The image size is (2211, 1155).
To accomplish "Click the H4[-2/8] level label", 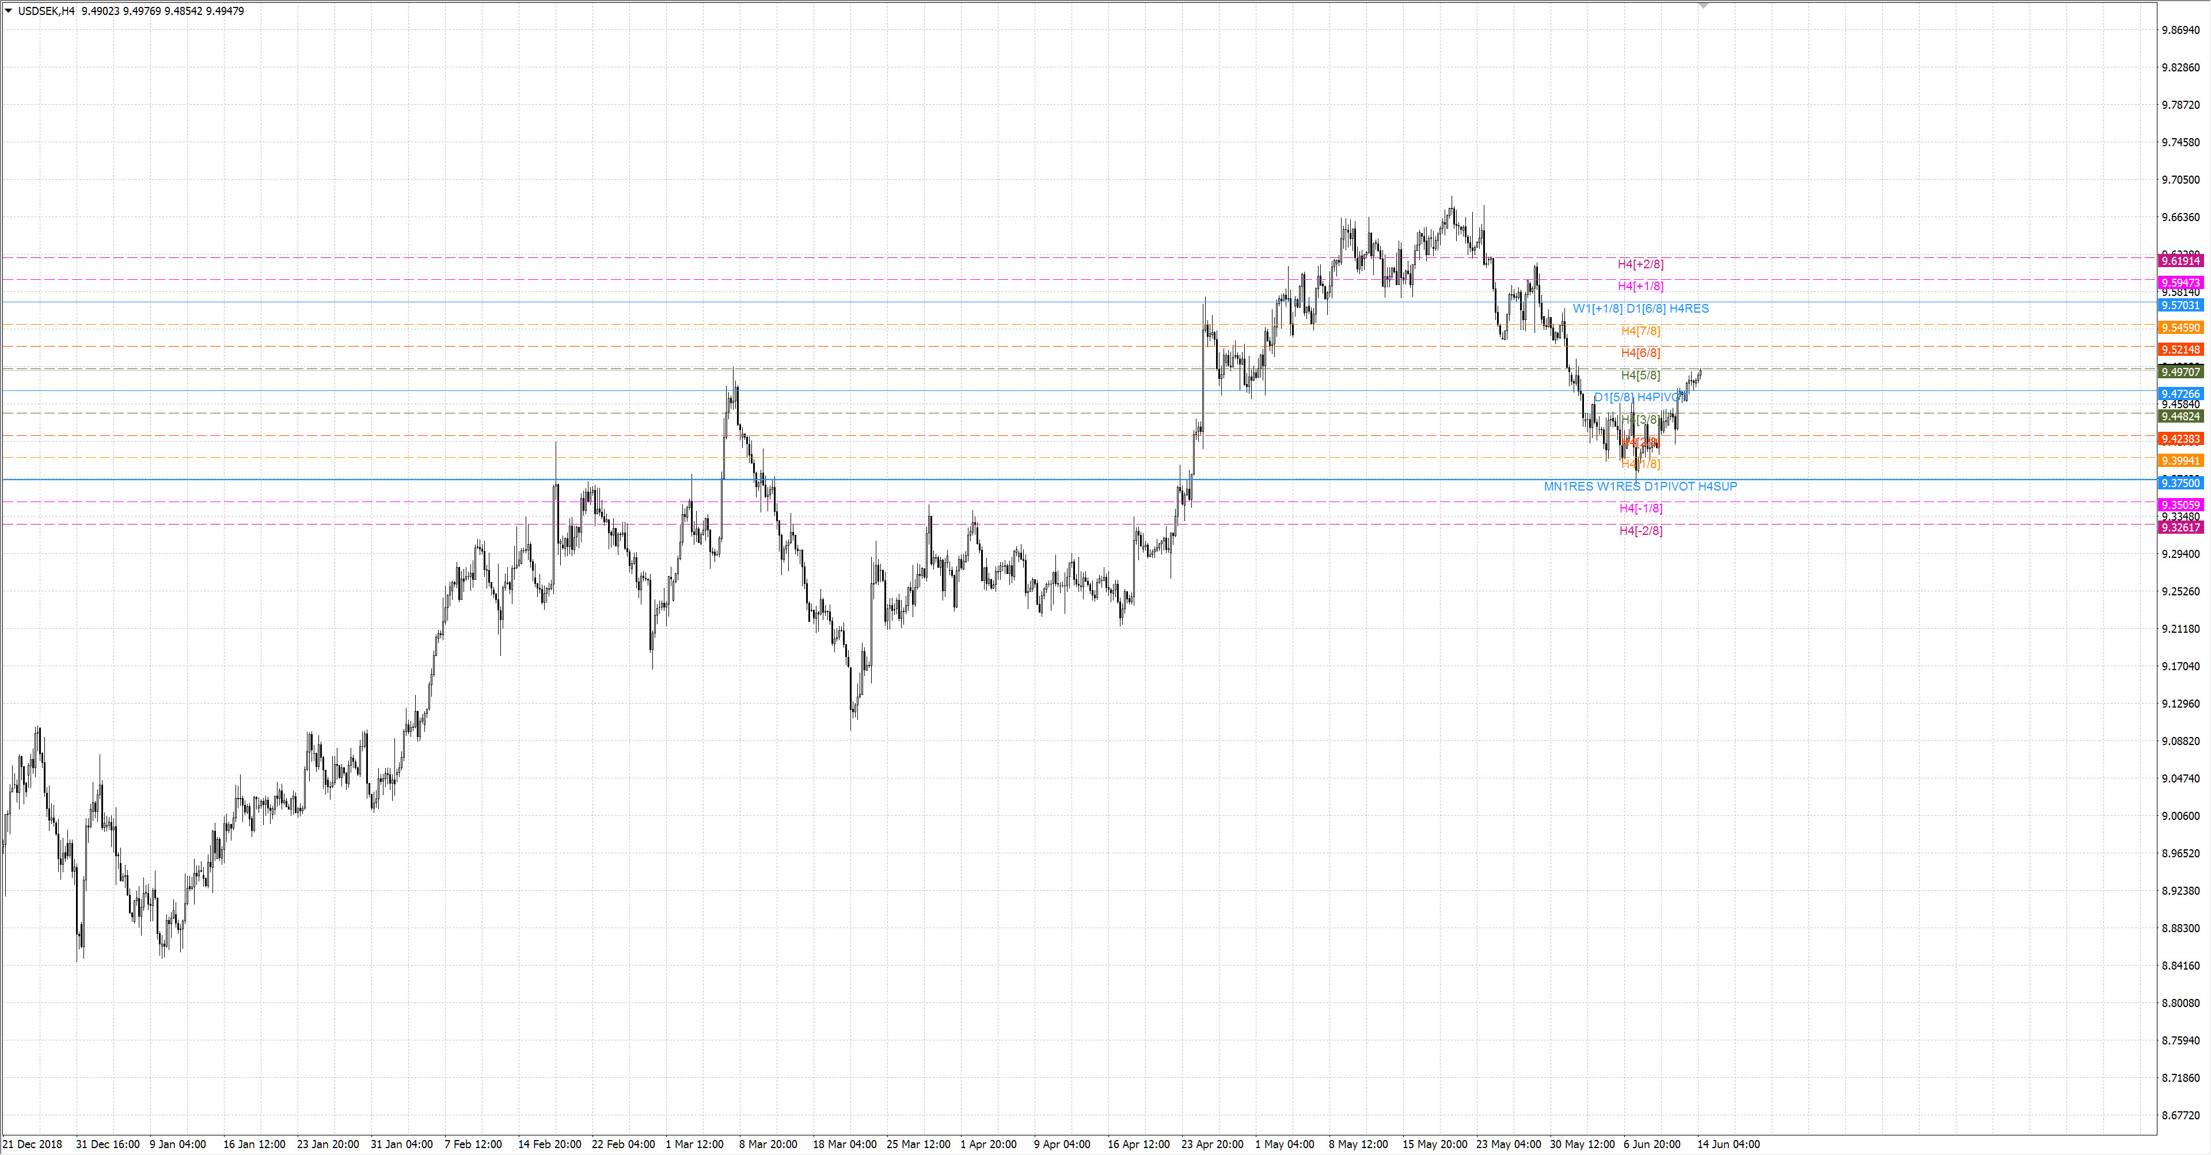I will coord(1640,531).
